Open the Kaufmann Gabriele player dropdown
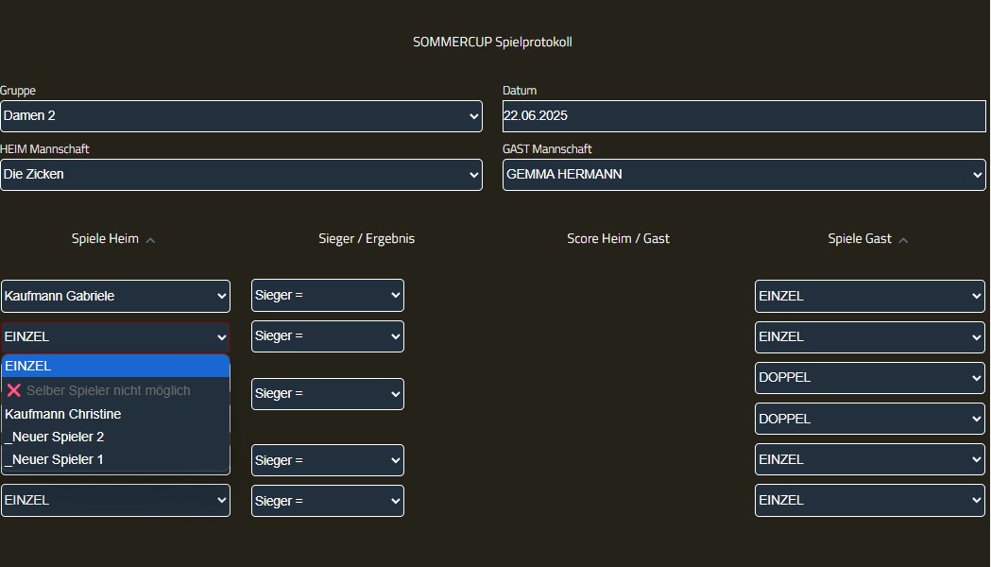This screenshot has width=991, height=567. 115,296
